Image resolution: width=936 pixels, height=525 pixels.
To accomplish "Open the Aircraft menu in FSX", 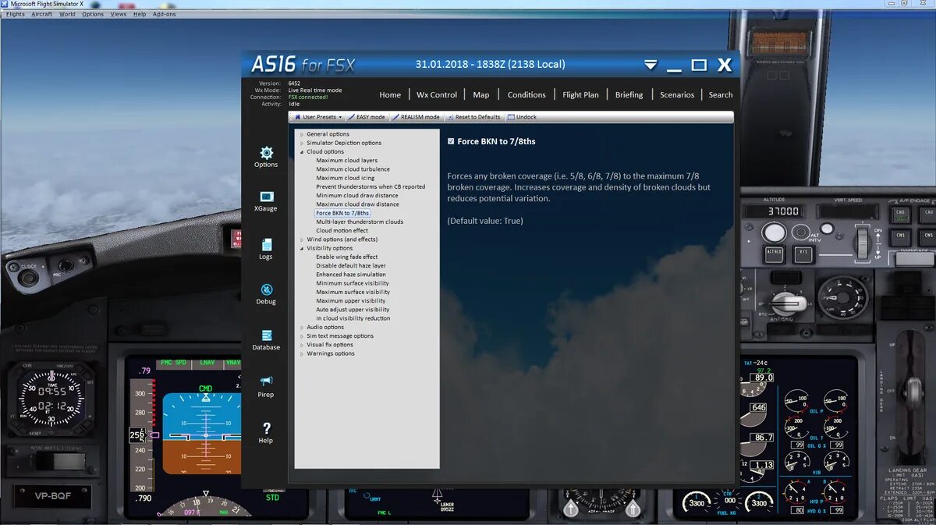I will [x=42, y=14].
